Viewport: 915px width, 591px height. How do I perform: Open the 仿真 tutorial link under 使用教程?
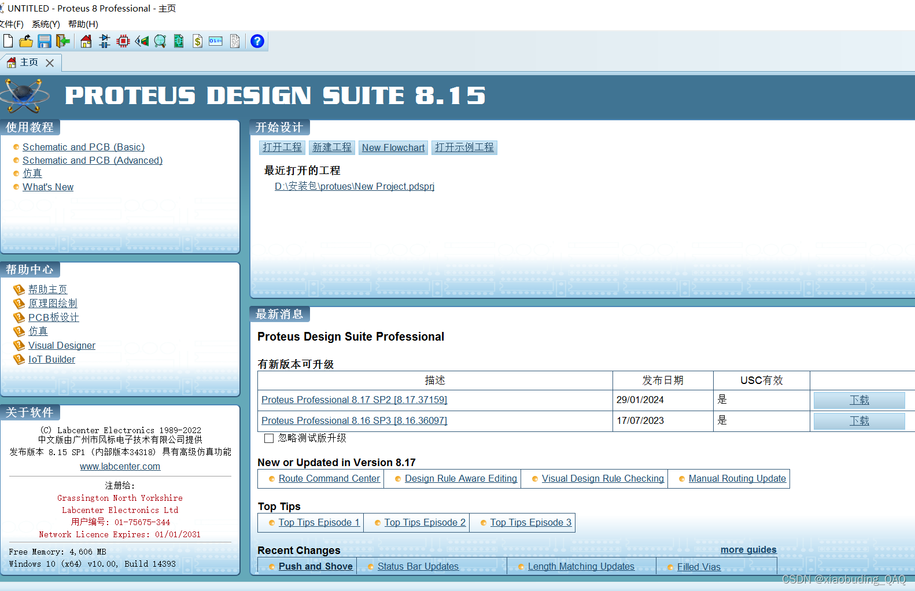[x=32, y=173]
